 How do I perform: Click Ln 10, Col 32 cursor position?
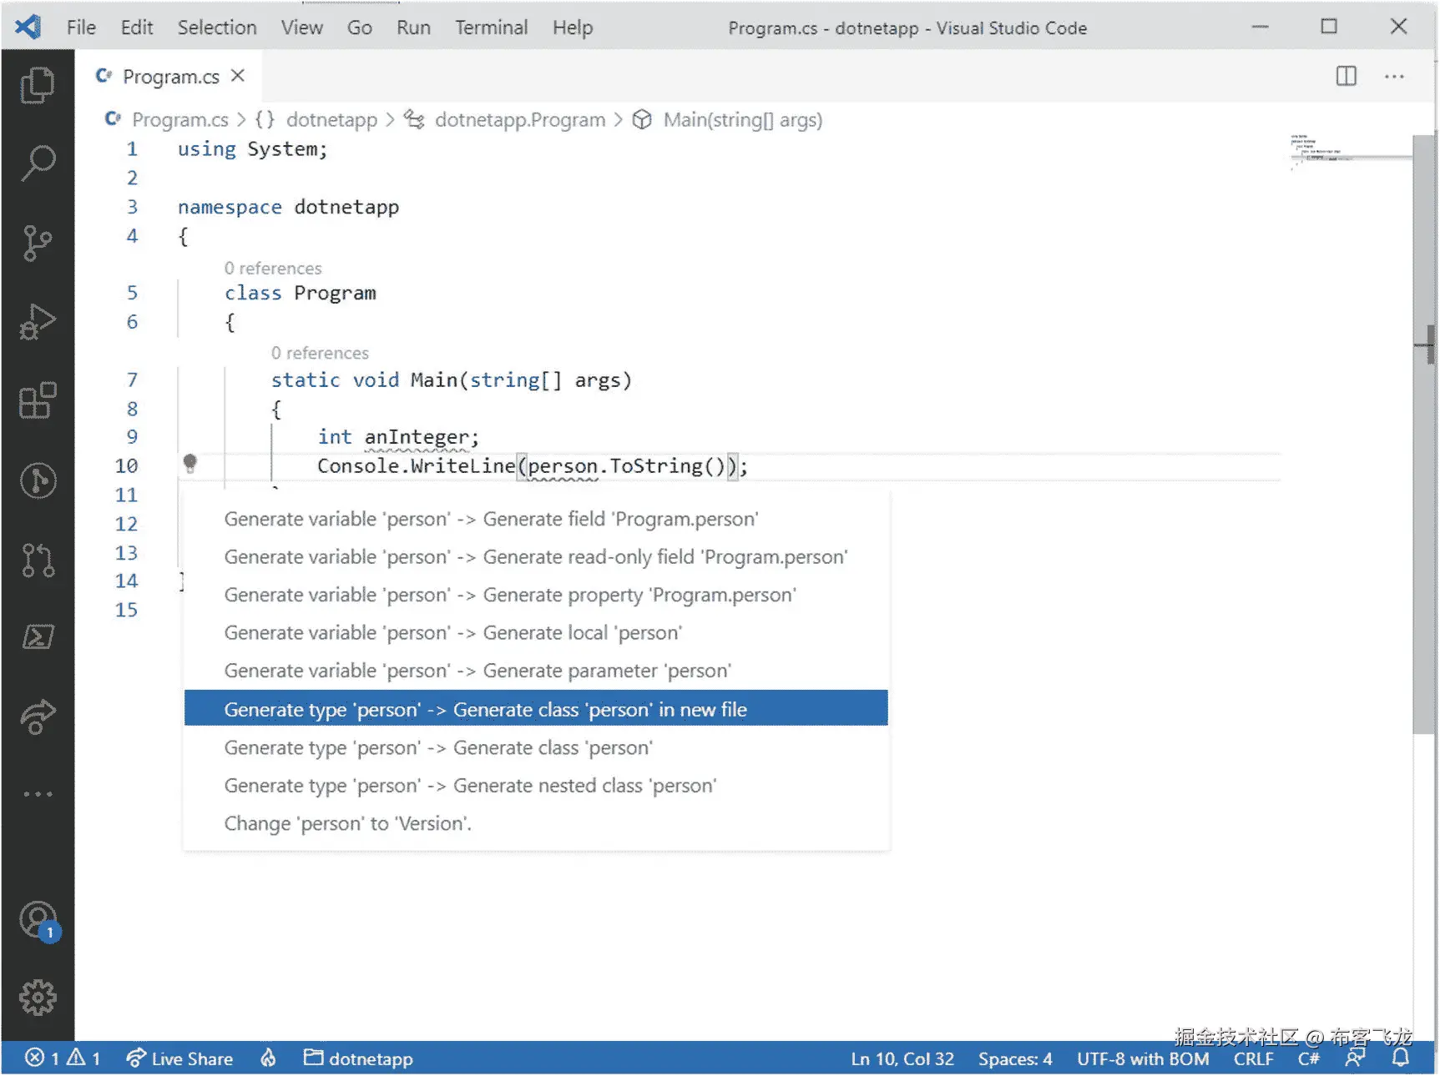click(902, 1058)
